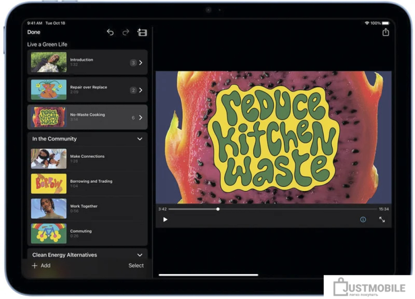415x299 pixels.
Task: Tap the add-clip filmstrip icon in toolbar
Action: (142, 32)
